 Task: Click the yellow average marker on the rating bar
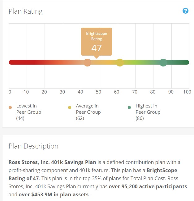120,62
